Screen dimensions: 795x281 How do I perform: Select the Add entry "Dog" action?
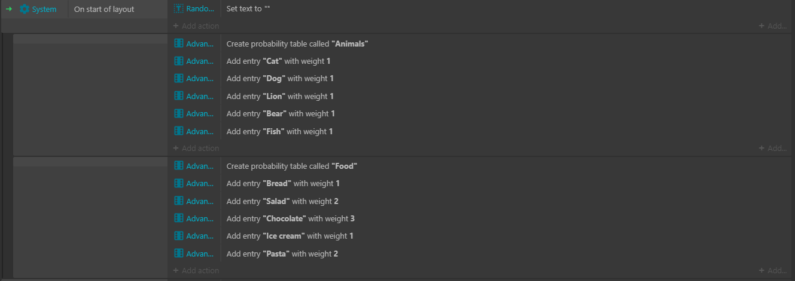click(x=279, y=79)
